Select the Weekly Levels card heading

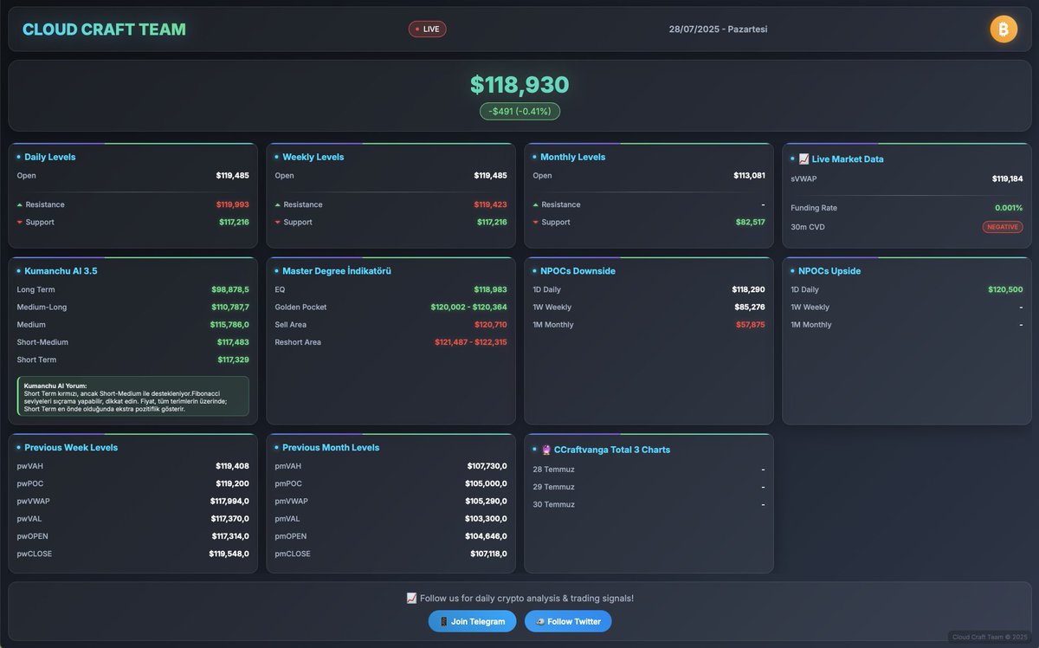tap(313, 157)
